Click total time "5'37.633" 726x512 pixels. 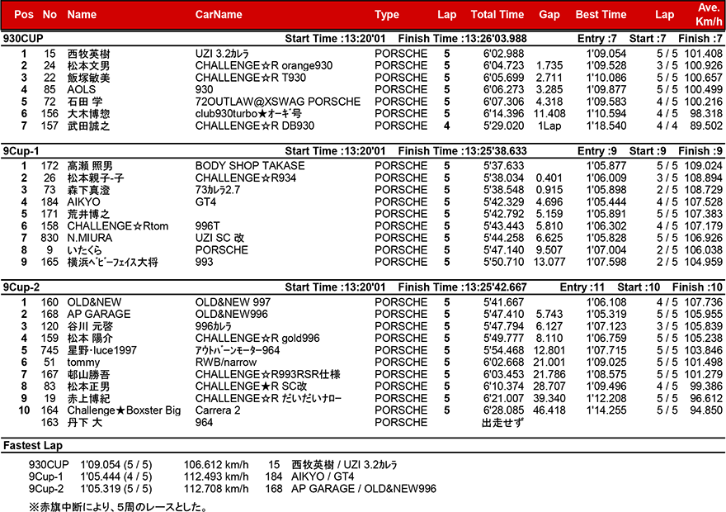(x=504, y=166)
